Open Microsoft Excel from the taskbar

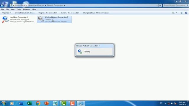(29, 103)
